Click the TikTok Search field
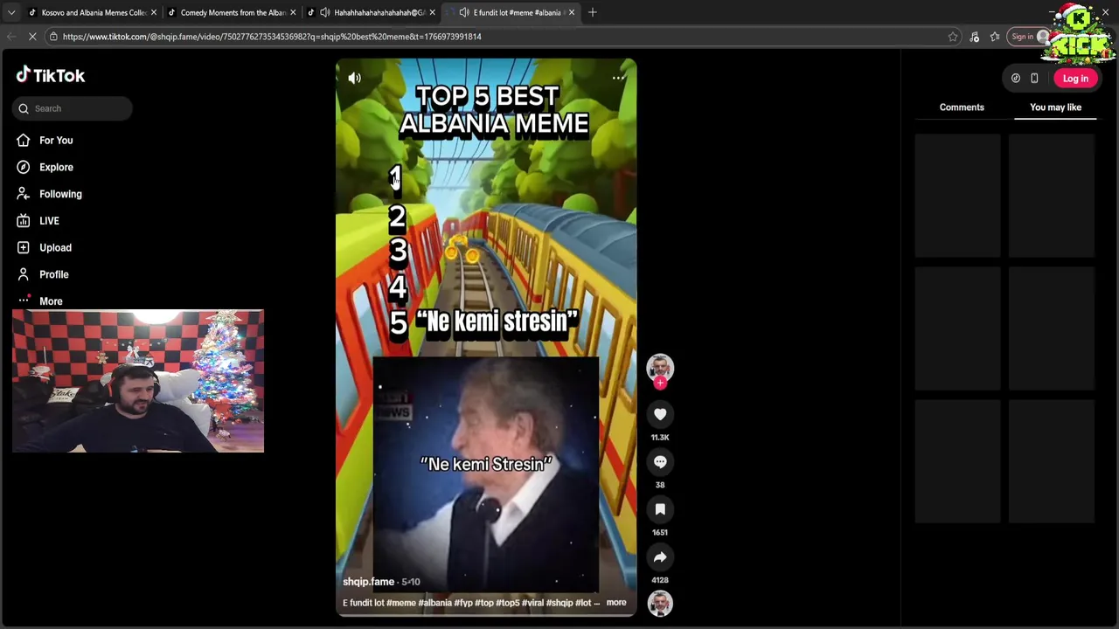 [73, 108]
